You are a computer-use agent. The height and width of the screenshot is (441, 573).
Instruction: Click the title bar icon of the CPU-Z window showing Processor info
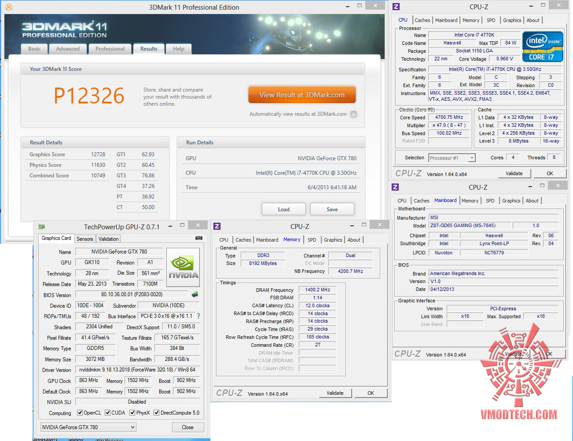click(x=396, y=7)
